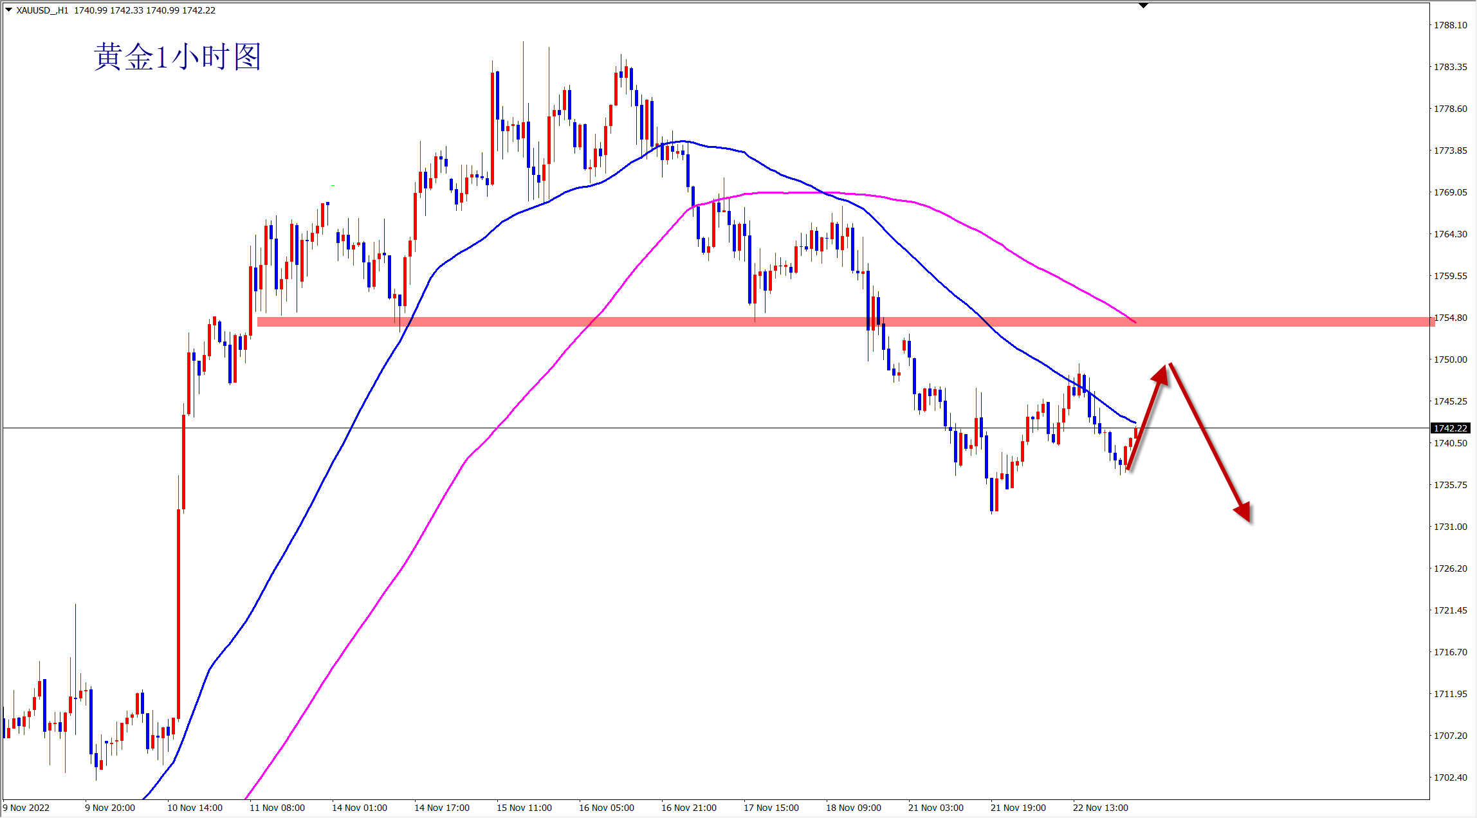
Task: Click the 1731.00 price axis label
Action: tap(1450, 527)
